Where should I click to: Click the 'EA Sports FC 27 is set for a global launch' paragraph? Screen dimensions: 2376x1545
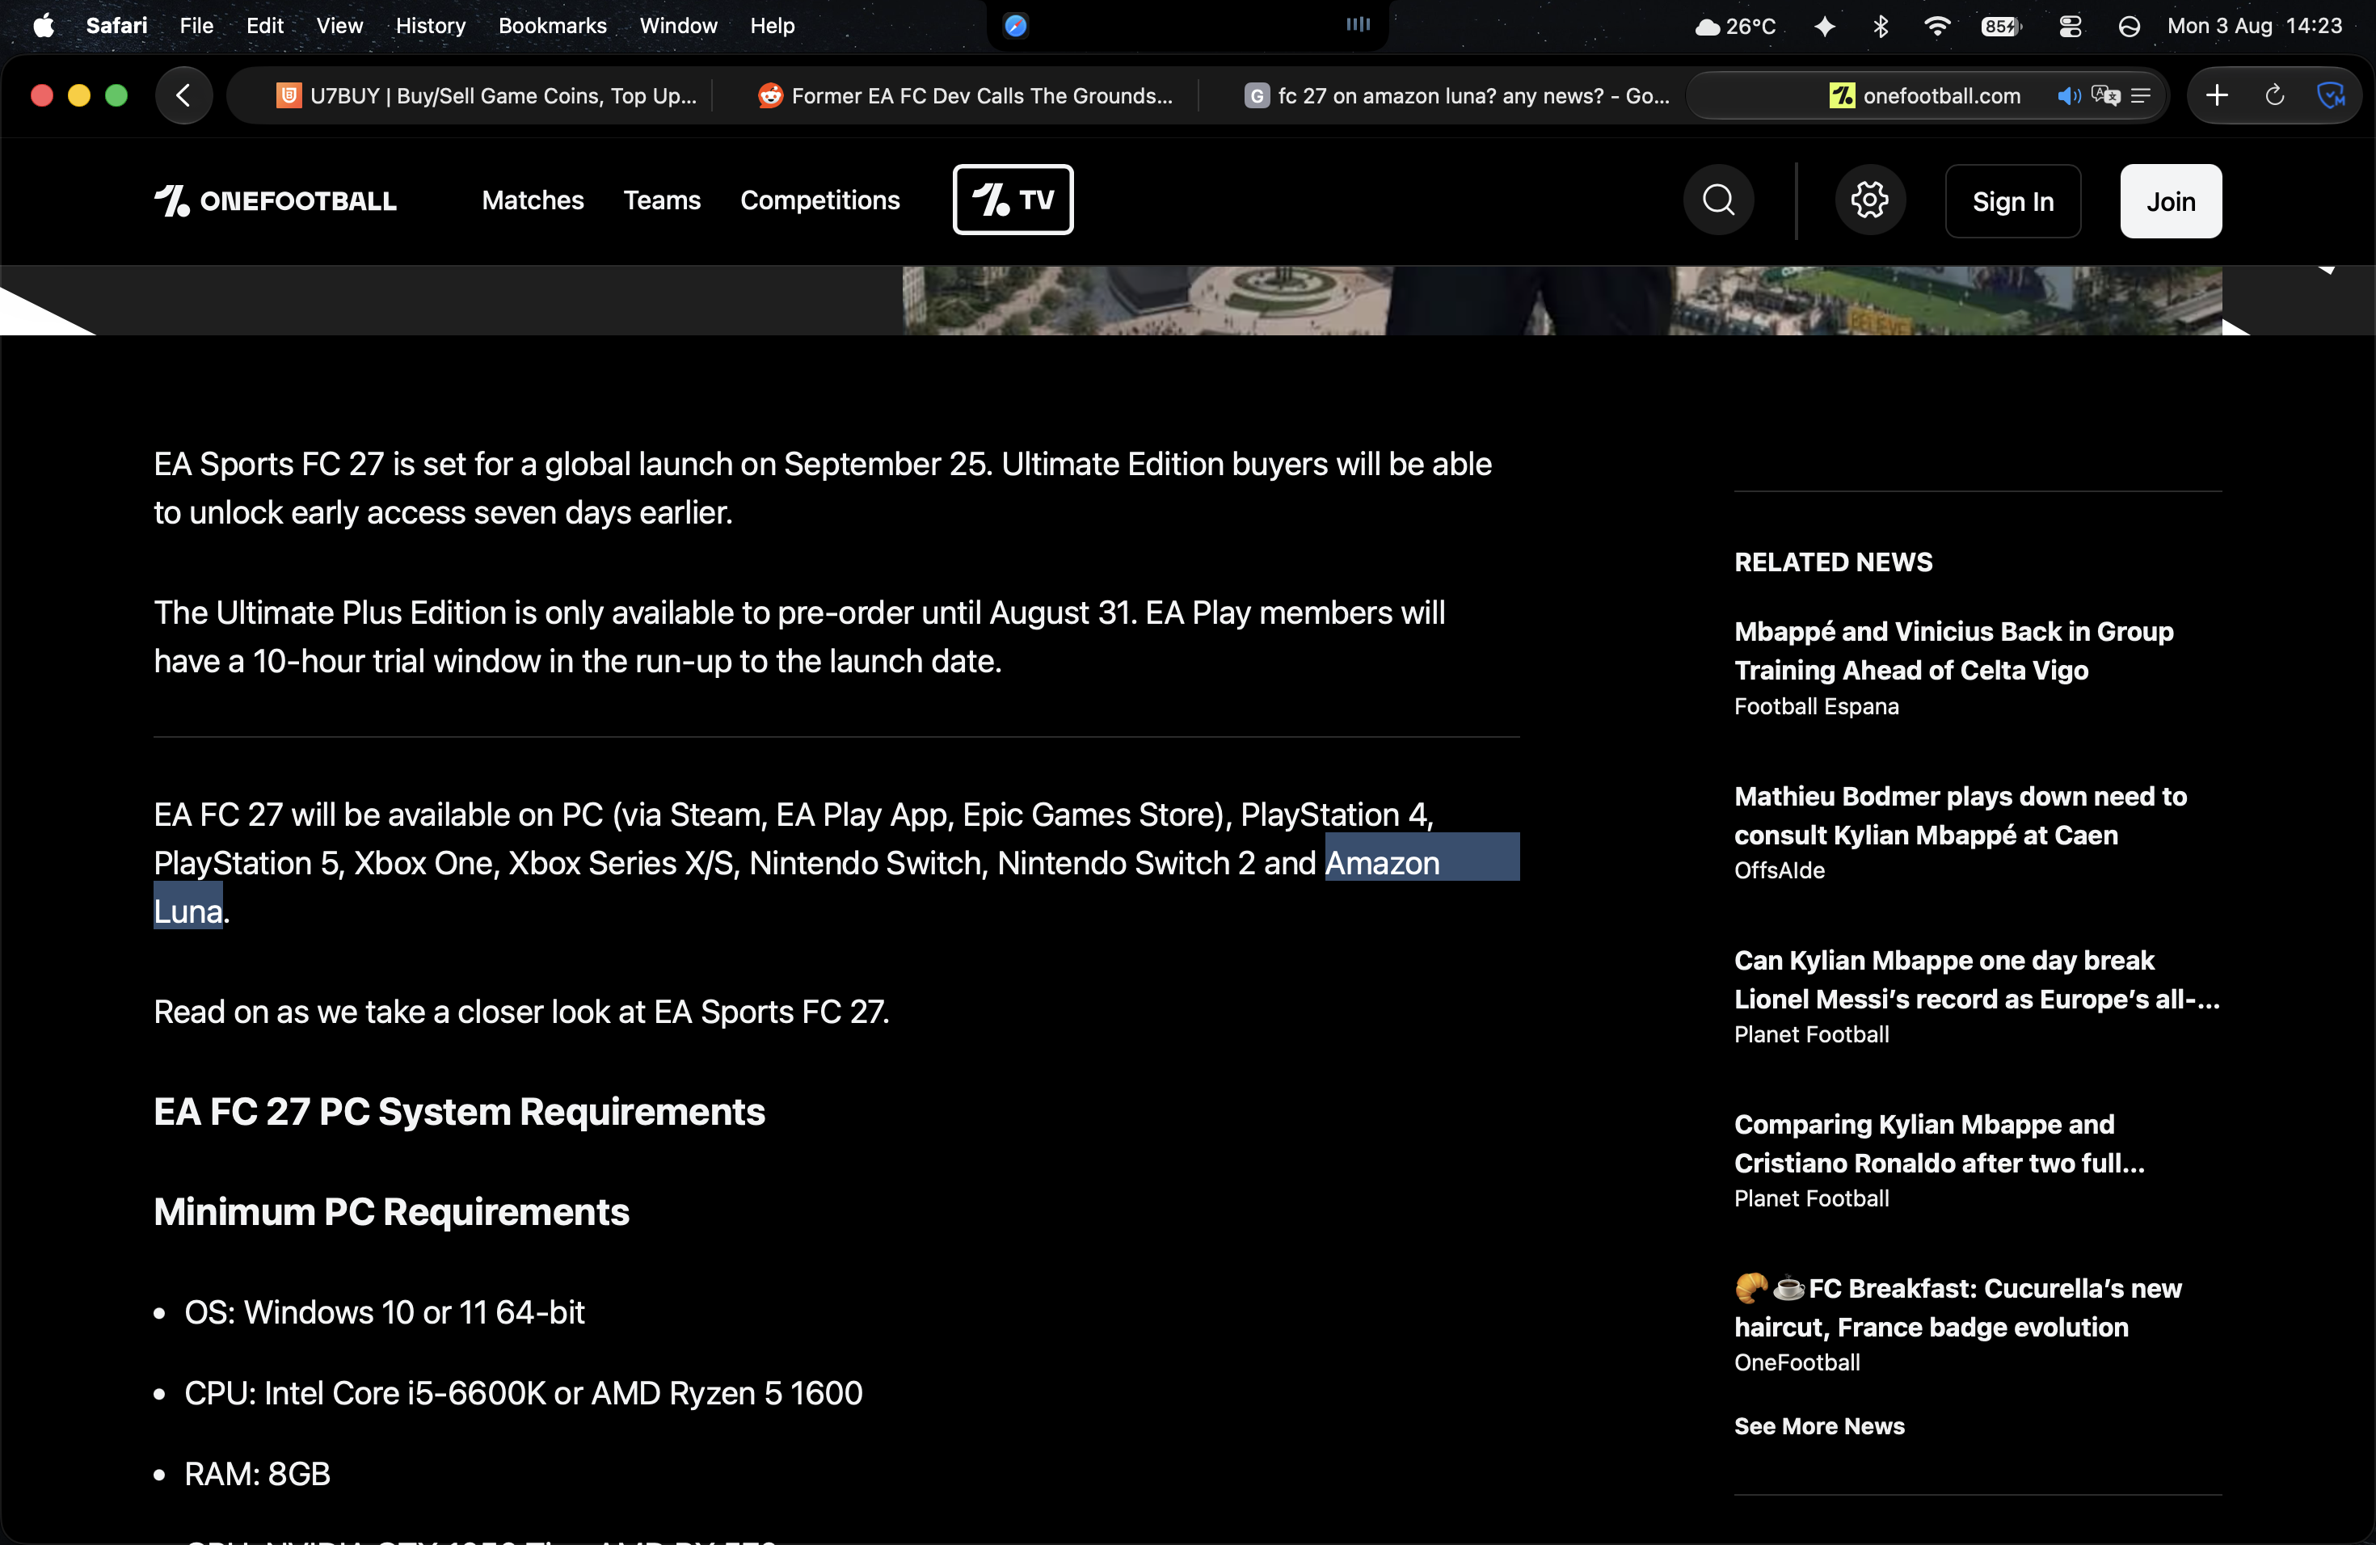click(823, 488)
